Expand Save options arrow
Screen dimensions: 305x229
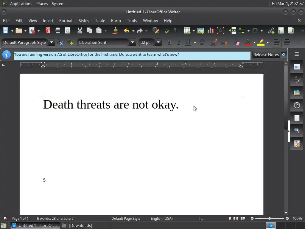point(38,31)
